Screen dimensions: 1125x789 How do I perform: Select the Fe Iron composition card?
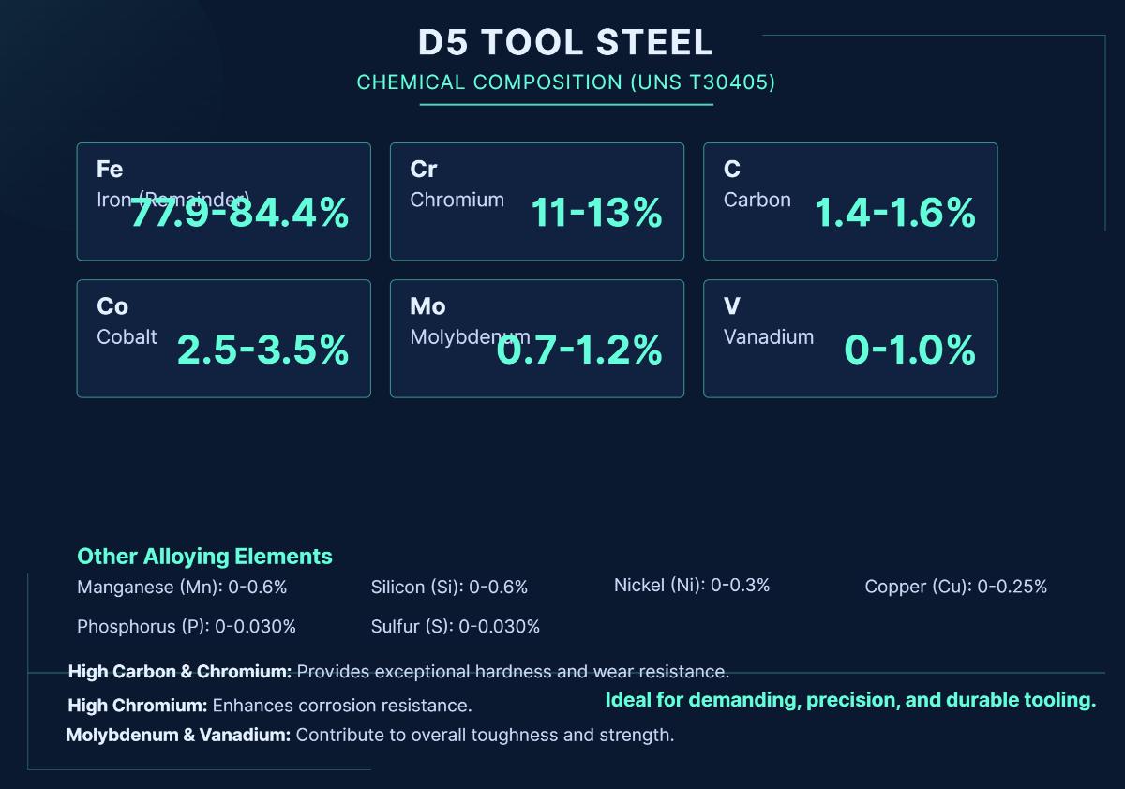pyautogui.click(x=223, y=201)
